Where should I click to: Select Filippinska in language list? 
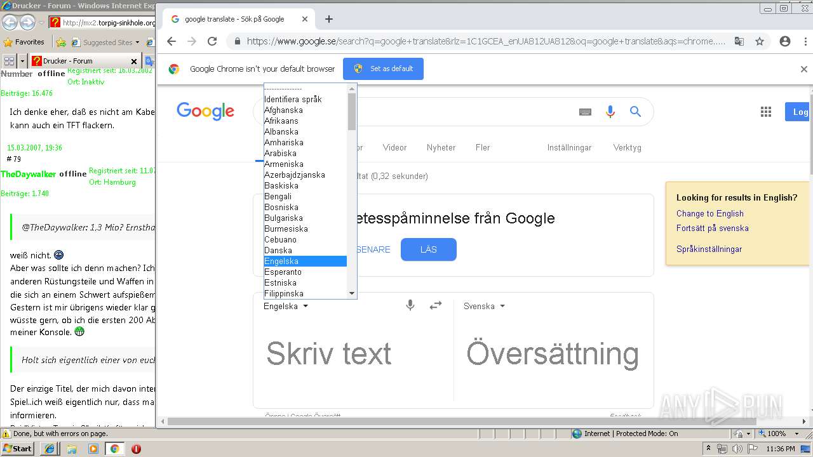(x=306, y=293)
